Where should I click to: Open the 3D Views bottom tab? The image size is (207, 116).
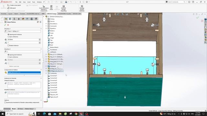click(20, 109)
